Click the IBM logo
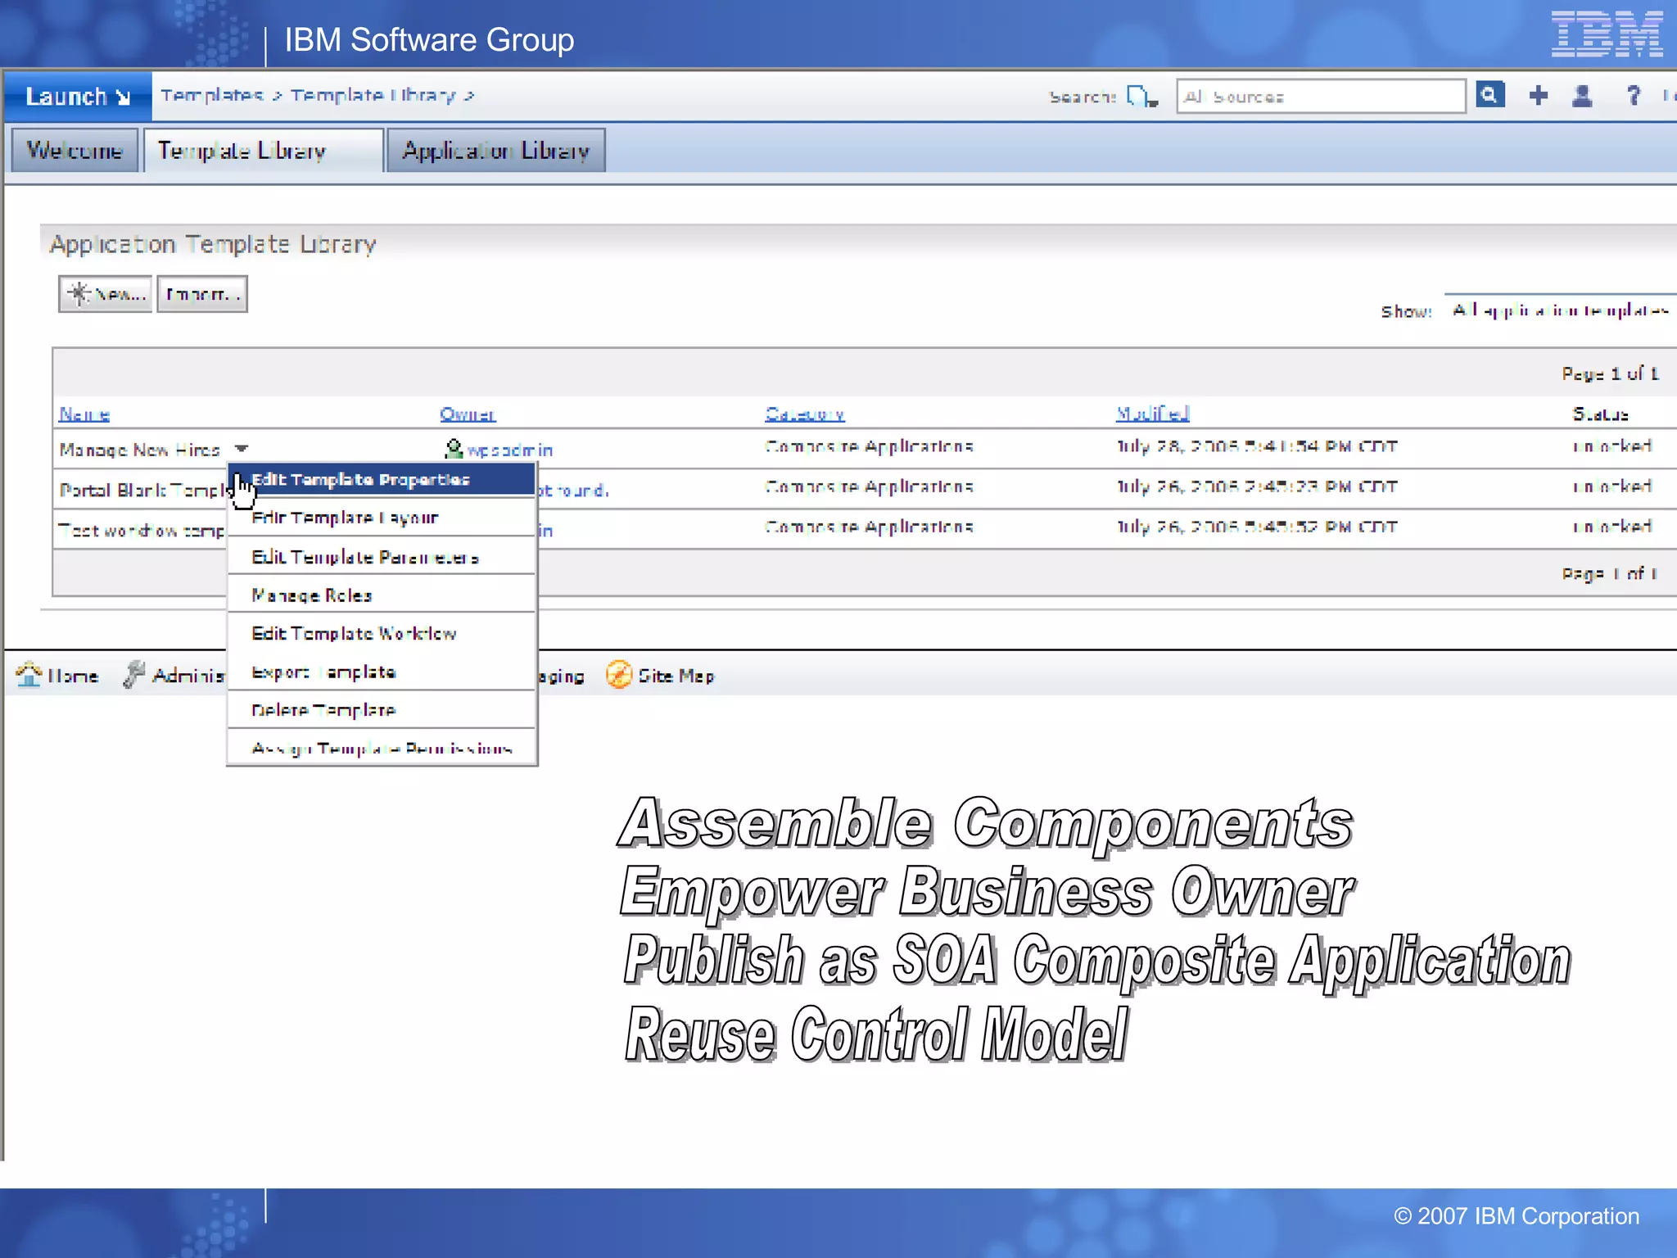The height and width of the screenshot is (1258, 1677). (x=1607, y=34)
